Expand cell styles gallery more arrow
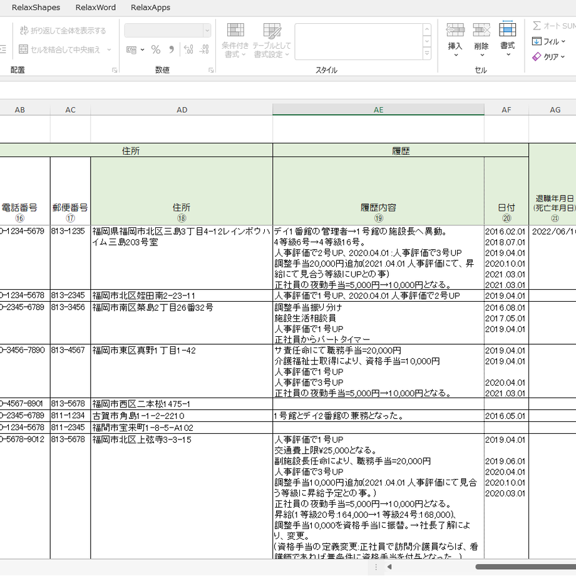The height and width of the screenshot is (576, 576). tap(427, 54)
